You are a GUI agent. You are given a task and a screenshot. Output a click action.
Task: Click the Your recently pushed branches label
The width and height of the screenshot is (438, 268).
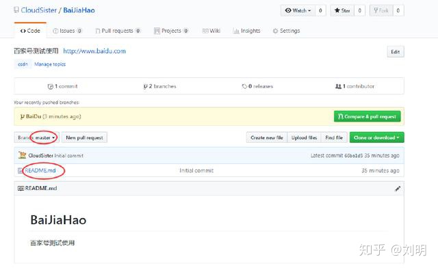click(x=47, y=103)
